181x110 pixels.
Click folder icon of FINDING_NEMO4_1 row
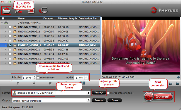pyautogui.click(x=15, y=41)
